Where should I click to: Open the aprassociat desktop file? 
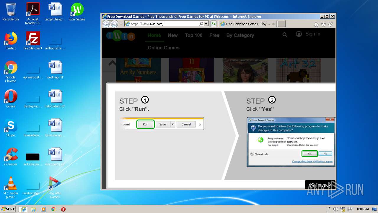pos(33,72)
